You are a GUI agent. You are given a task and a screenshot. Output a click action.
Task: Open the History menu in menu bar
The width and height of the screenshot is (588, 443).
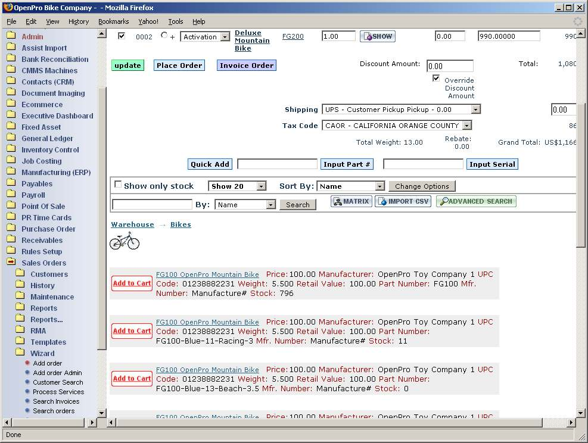[79, 21]
